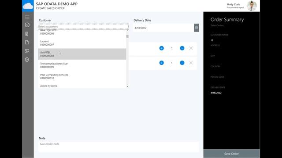This screenshot has width=282, height=158.
Task: Click the Delivery Date field 4/18/2022
Action: pos(163,28)
